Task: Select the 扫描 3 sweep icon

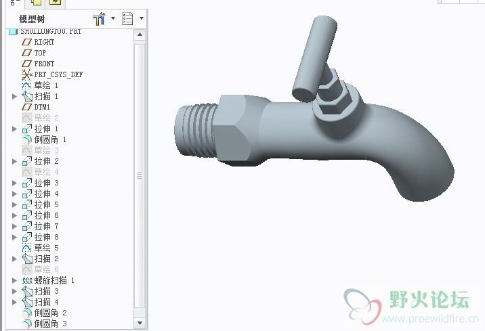Action: (x=27, y=291)
